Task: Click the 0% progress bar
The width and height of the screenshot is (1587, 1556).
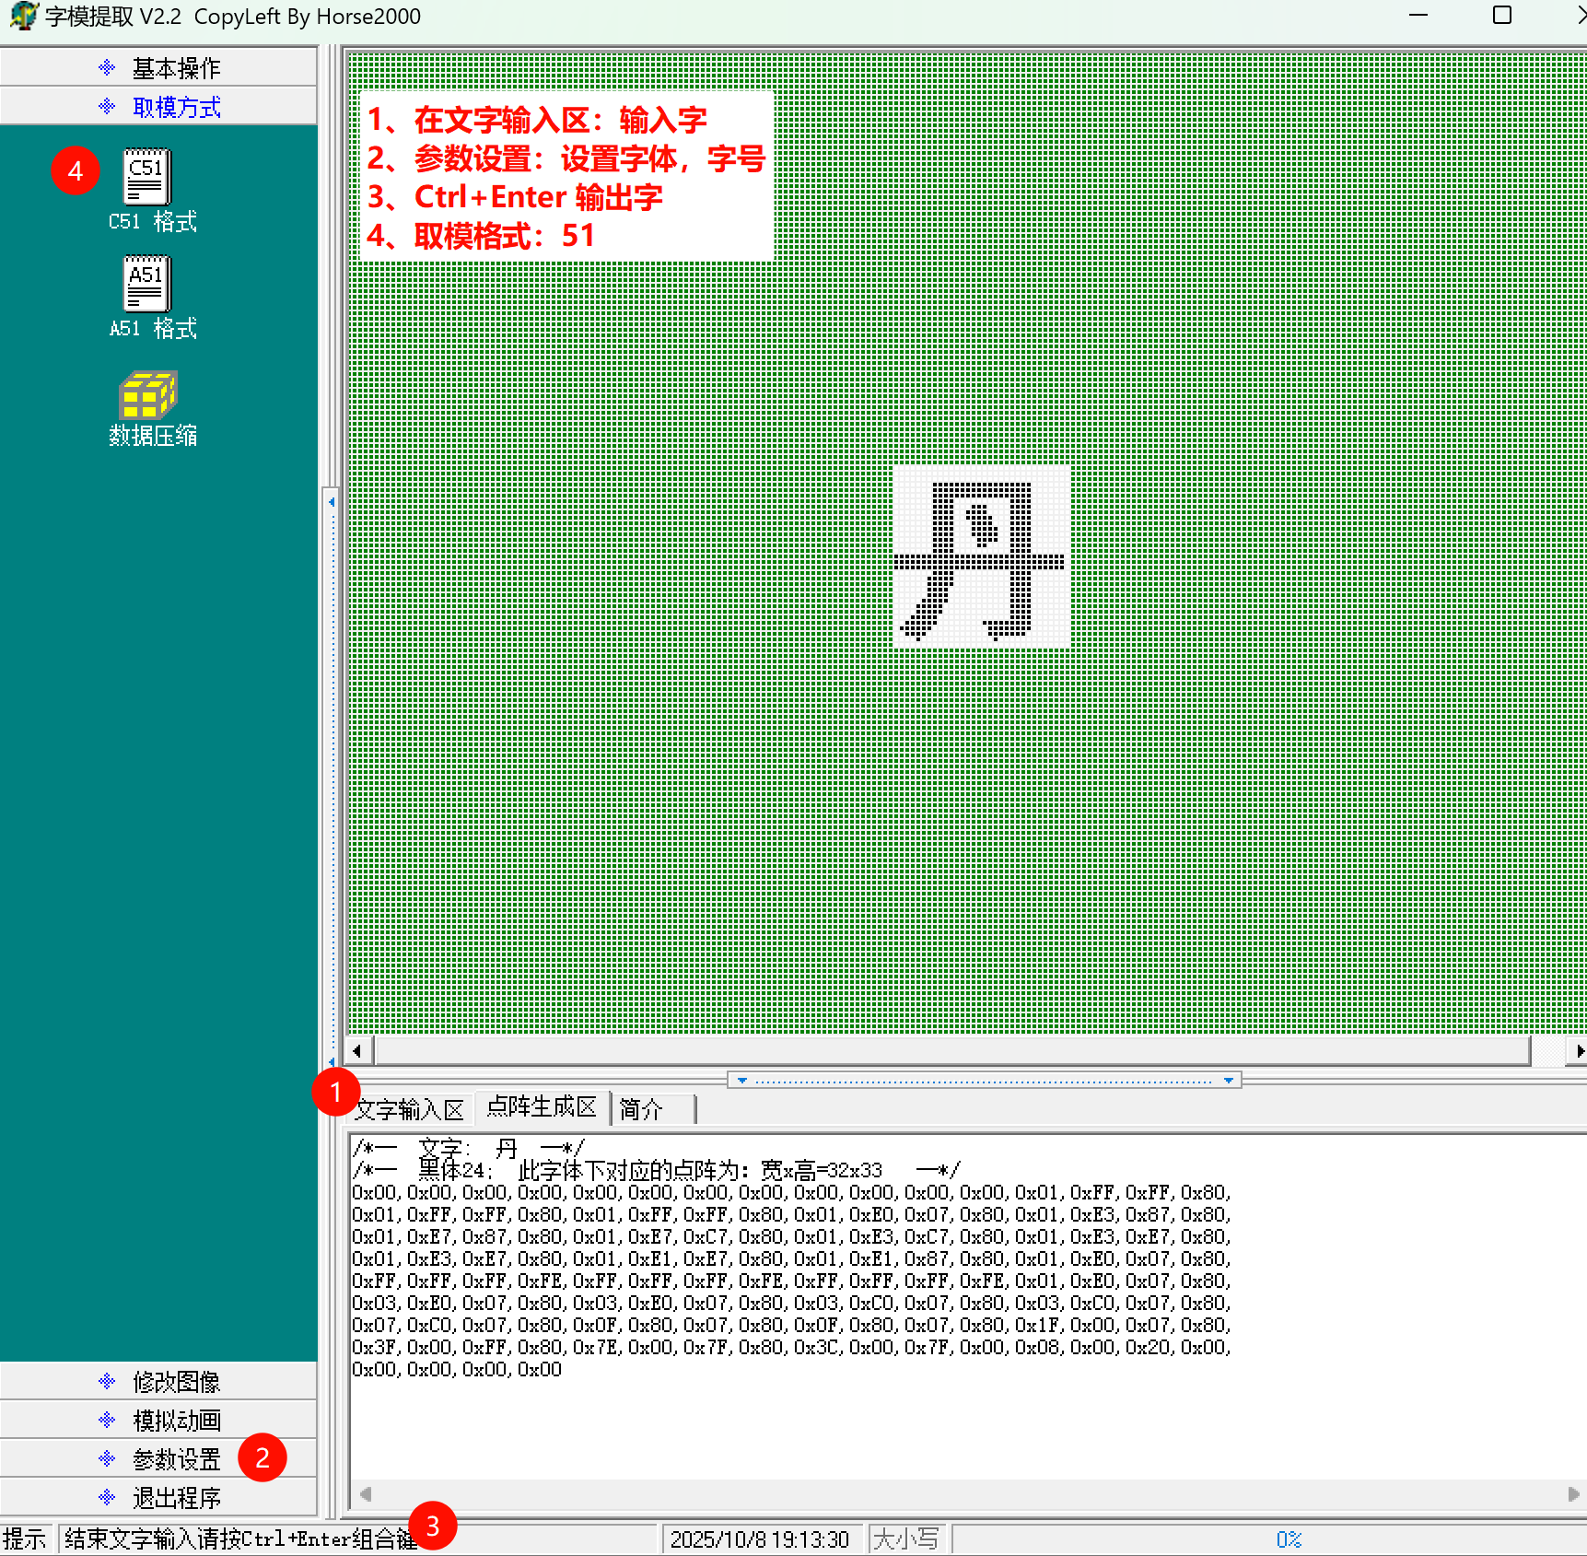Action: (1269, 1539)
